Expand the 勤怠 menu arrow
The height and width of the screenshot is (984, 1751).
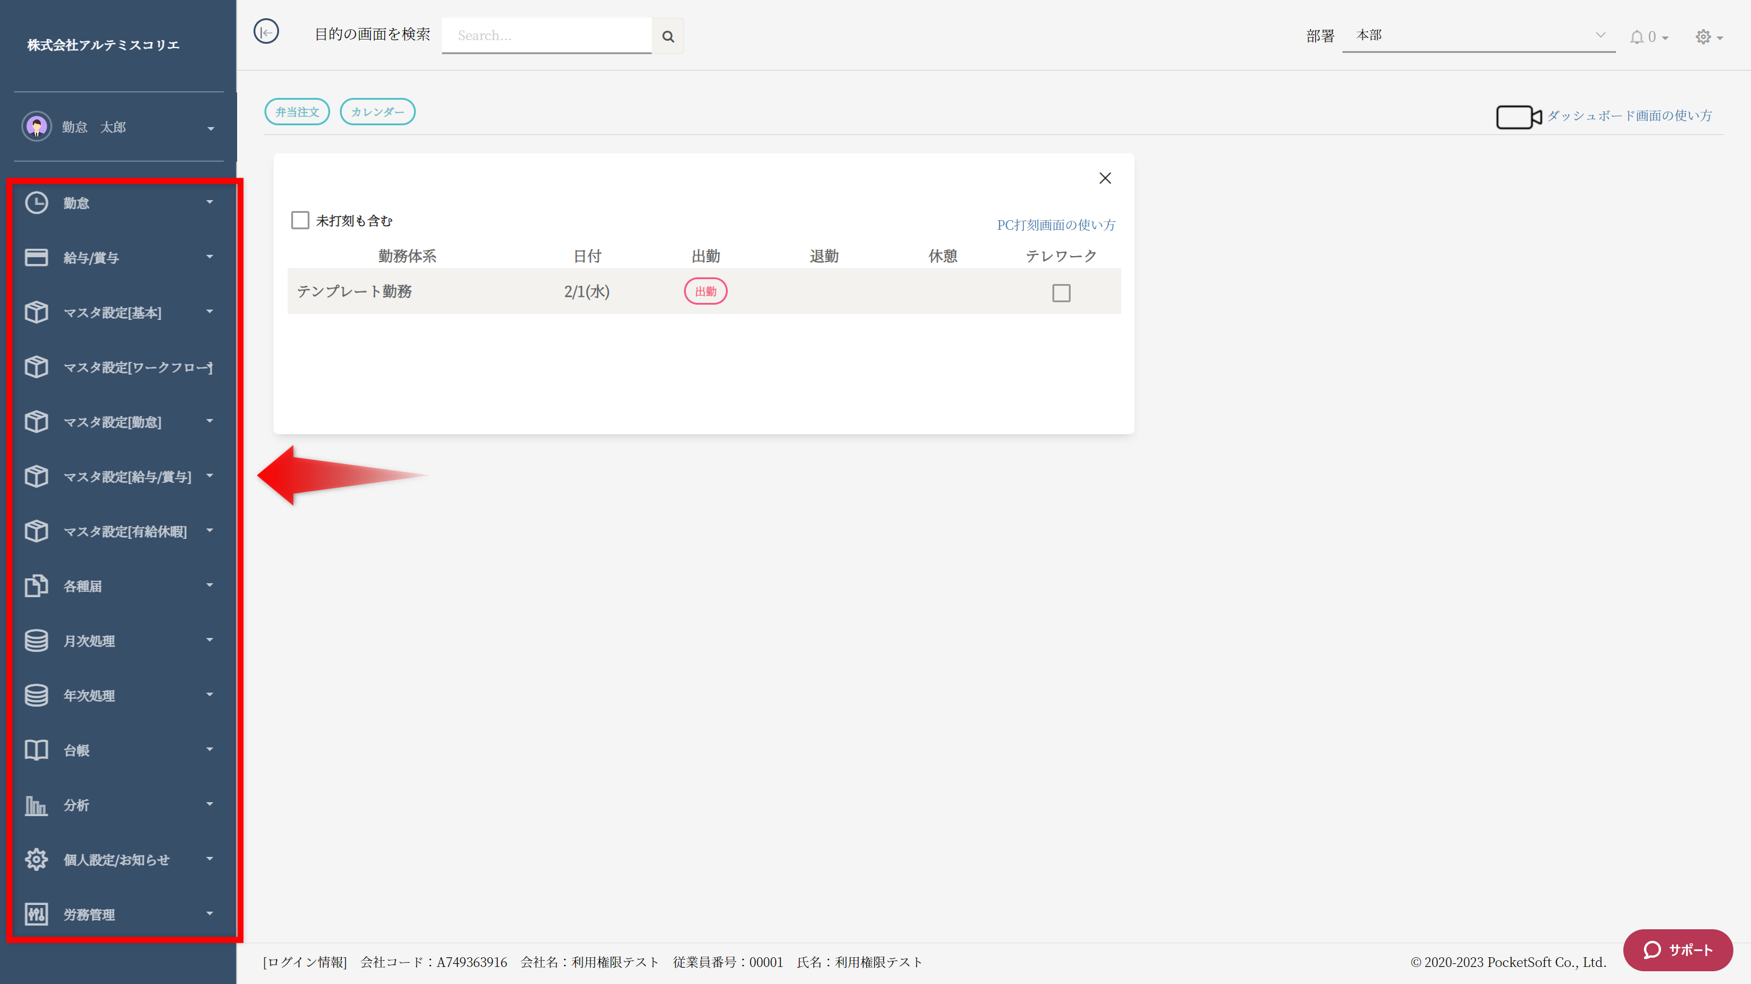(x=209, y=202)
